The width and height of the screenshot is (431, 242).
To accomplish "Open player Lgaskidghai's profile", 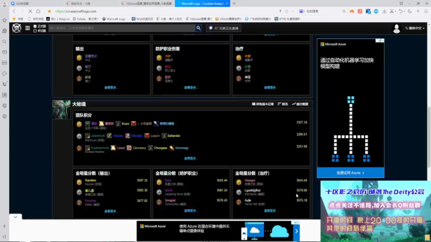I will [x=252, y=190].
